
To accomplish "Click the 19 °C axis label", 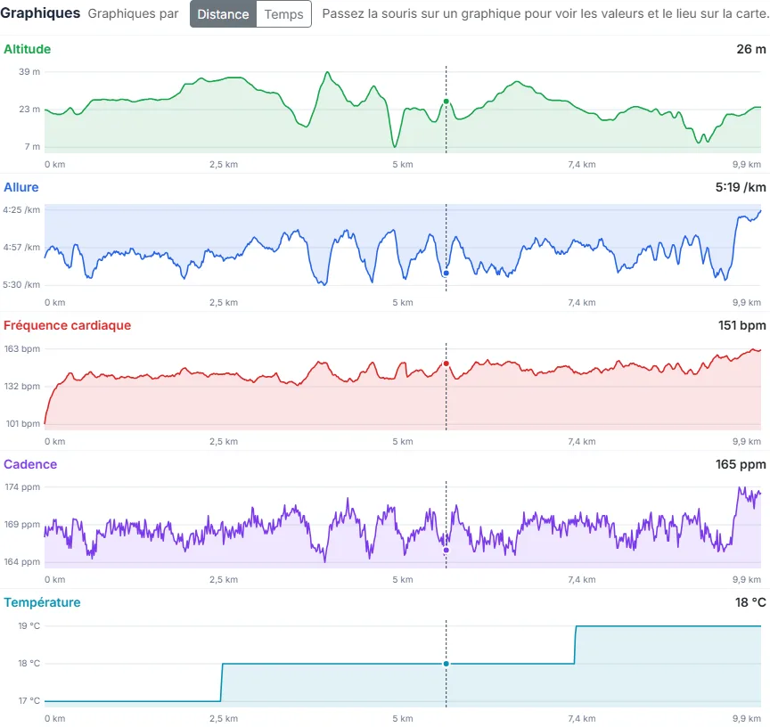I will coord(29,625).
